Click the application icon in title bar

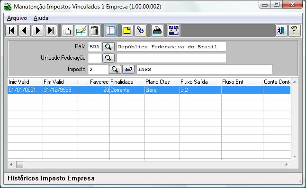click(8, 7)
